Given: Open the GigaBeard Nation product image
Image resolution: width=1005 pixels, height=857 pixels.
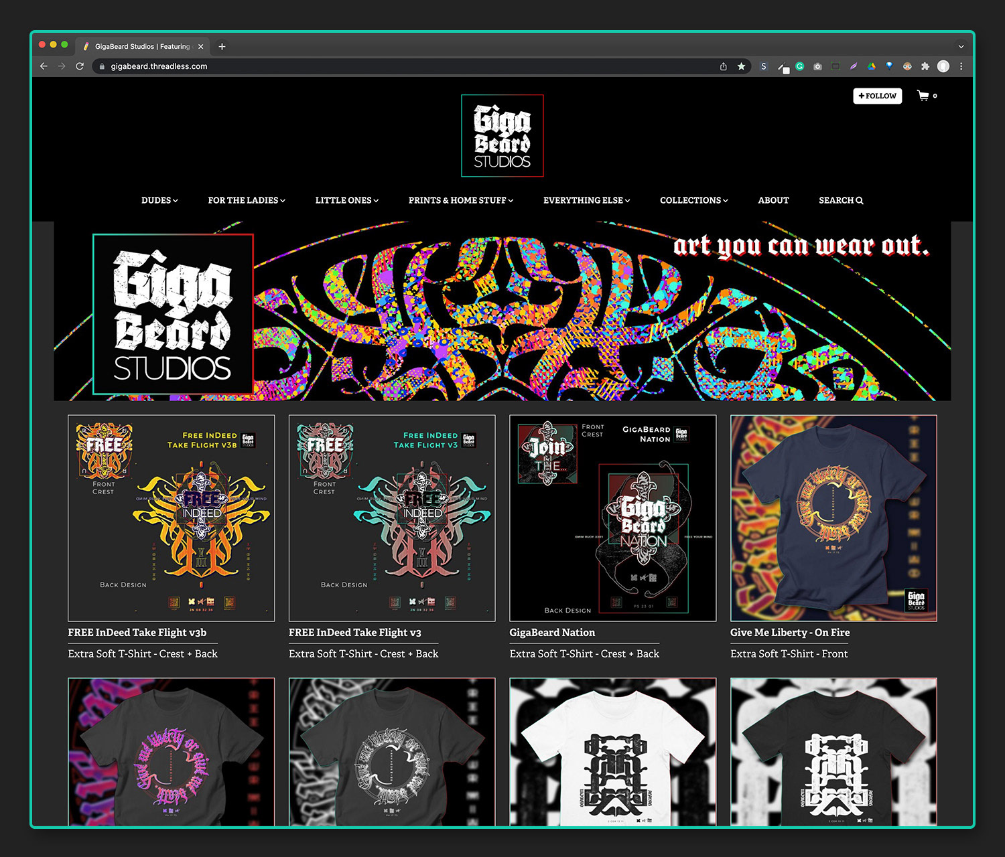Looking at the screenshot, I should [x=613, y=518].
